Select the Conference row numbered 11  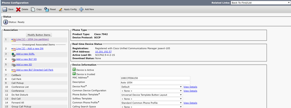[35, 91]
